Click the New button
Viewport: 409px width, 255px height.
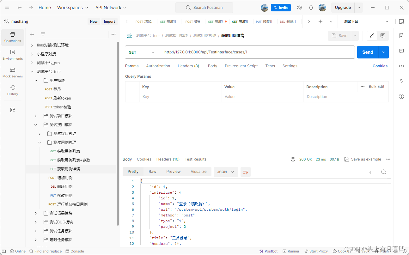coord(94,21)
